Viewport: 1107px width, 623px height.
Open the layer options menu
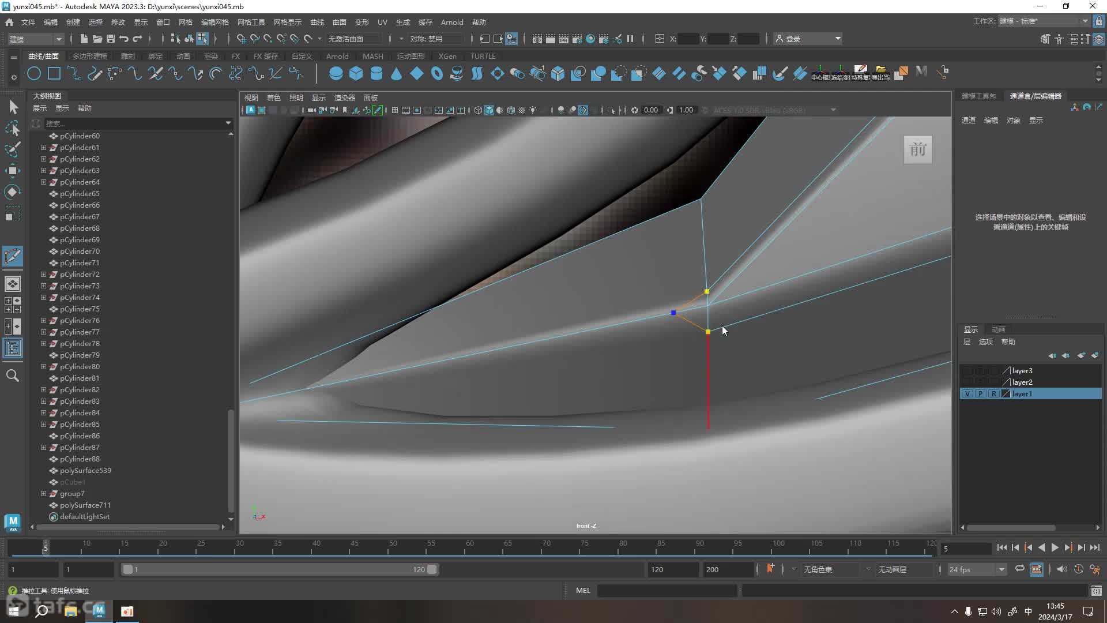(986, 342)
